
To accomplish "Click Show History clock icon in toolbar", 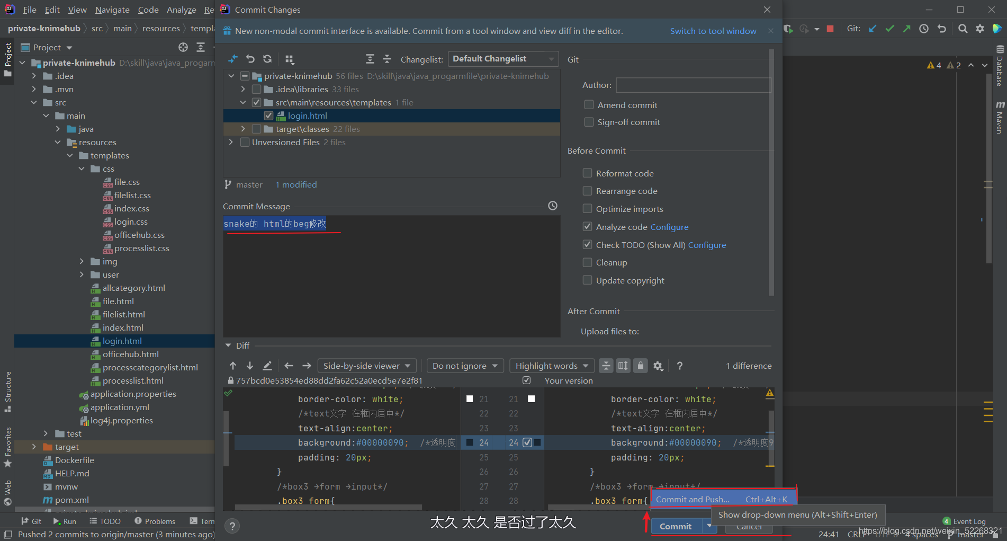I will [924, 29].
